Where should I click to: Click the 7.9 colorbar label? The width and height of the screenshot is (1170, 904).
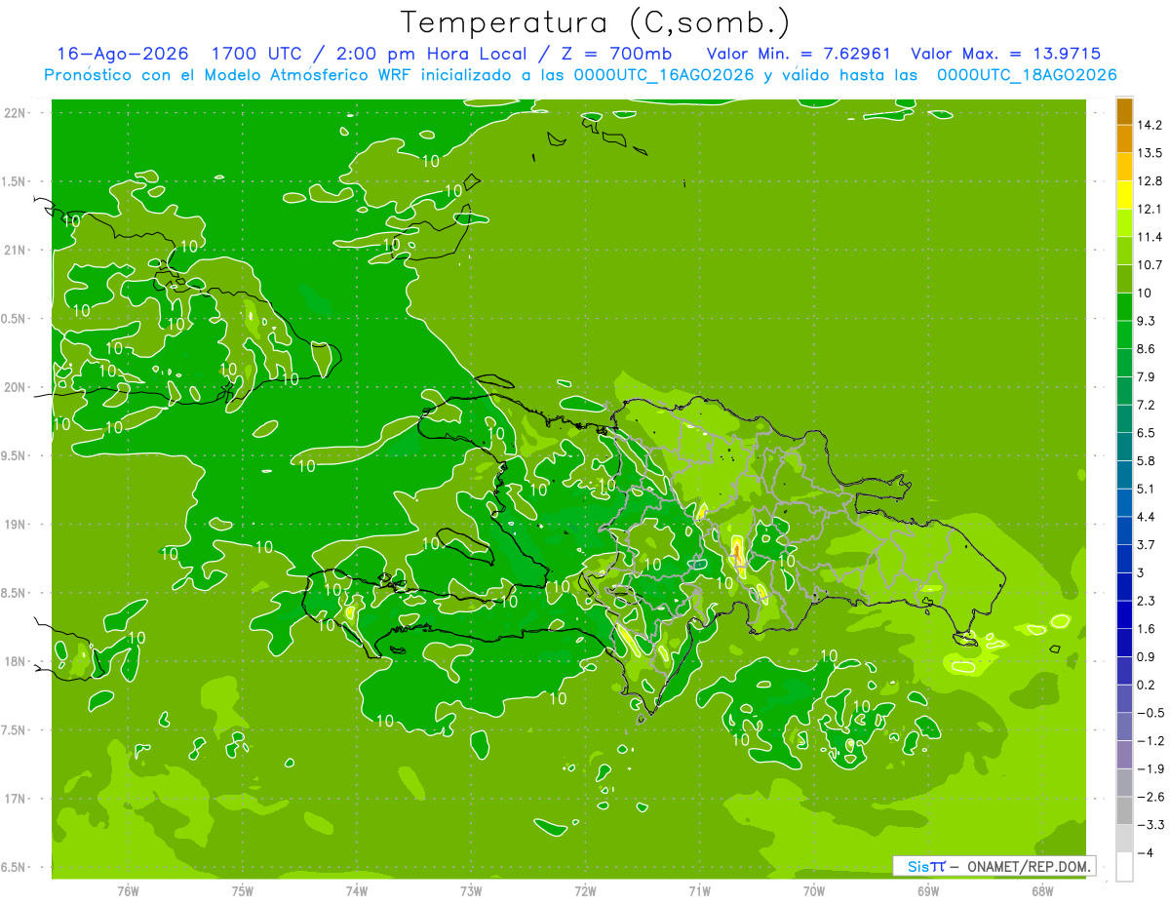[x=1147, y=376]
